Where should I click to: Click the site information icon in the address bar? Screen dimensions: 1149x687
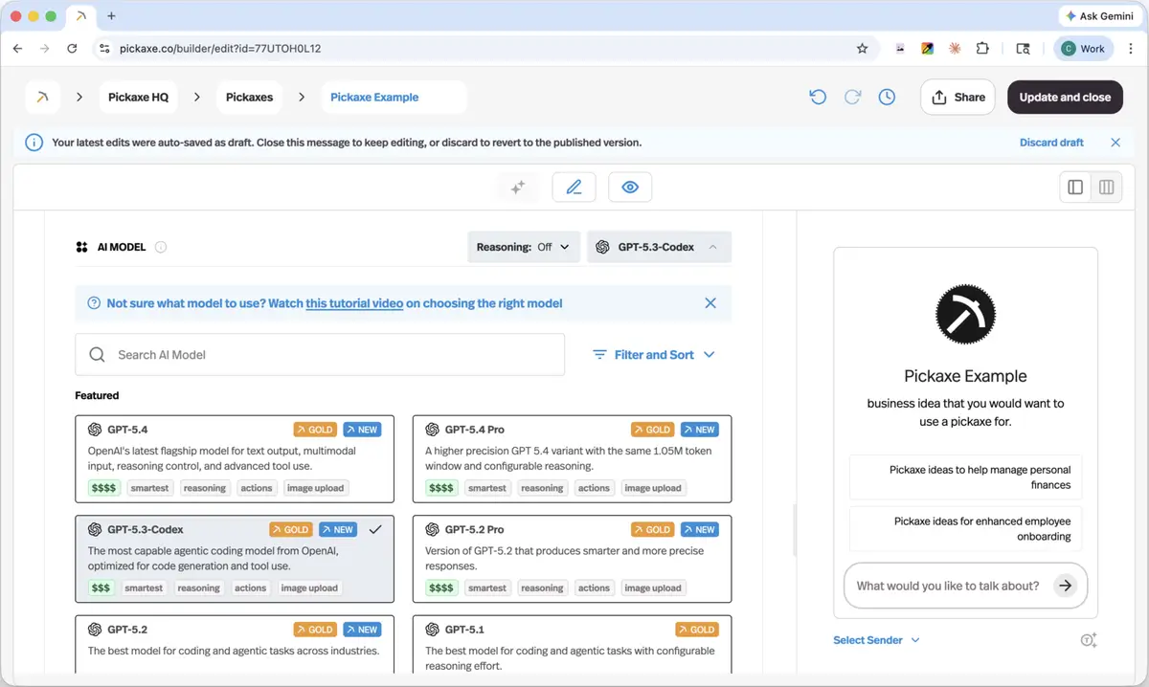[x=105, y=49]
